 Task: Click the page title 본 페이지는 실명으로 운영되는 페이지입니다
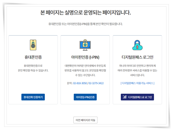(x=86, y=13)
